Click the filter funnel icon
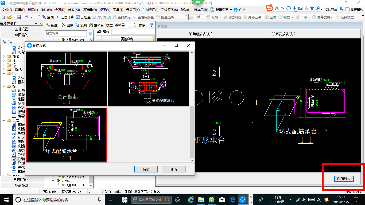 (152, 25)
